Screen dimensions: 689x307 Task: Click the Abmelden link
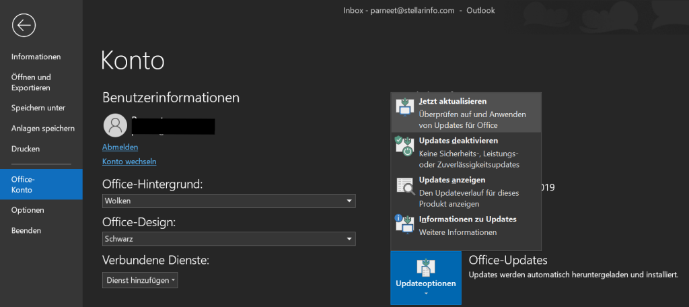point(120,147)
